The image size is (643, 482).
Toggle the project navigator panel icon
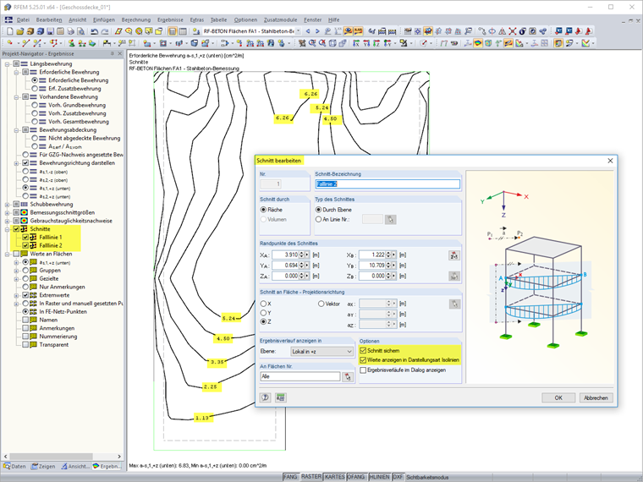[173, 31]
